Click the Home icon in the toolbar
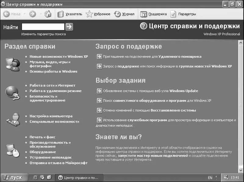Image resolution: width=244 pixels, height=182 pixels. 48,14
